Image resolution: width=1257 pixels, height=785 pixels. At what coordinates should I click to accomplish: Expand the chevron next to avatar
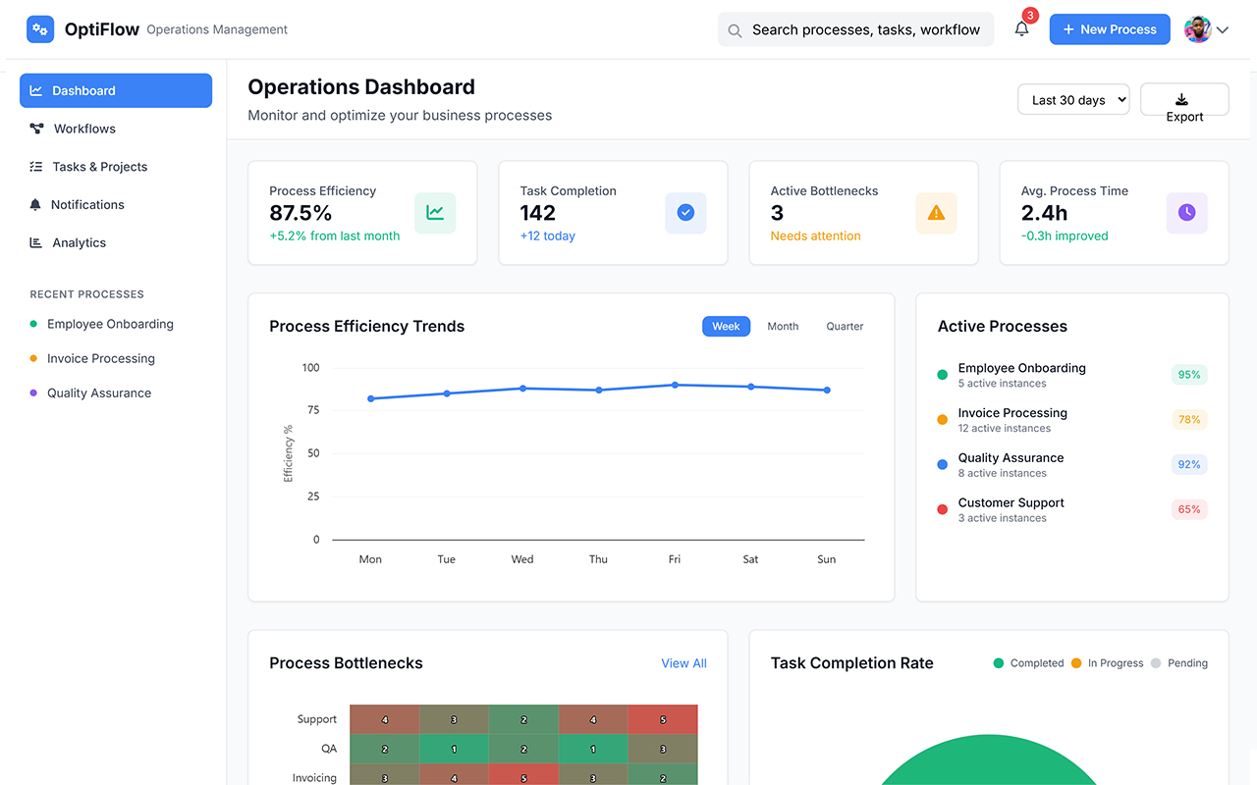pyautogui.click(x=1223, y=30)
